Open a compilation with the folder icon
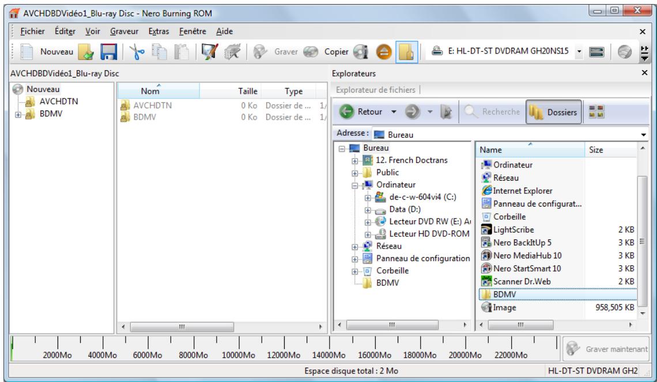This screenshot has width=657, height=382. [x=86, y=52]
